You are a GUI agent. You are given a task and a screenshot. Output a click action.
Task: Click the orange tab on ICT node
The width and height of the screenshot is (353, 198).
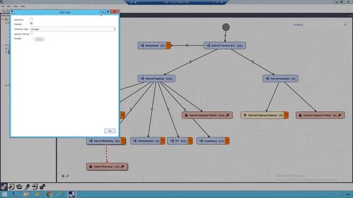click(190, 141)
